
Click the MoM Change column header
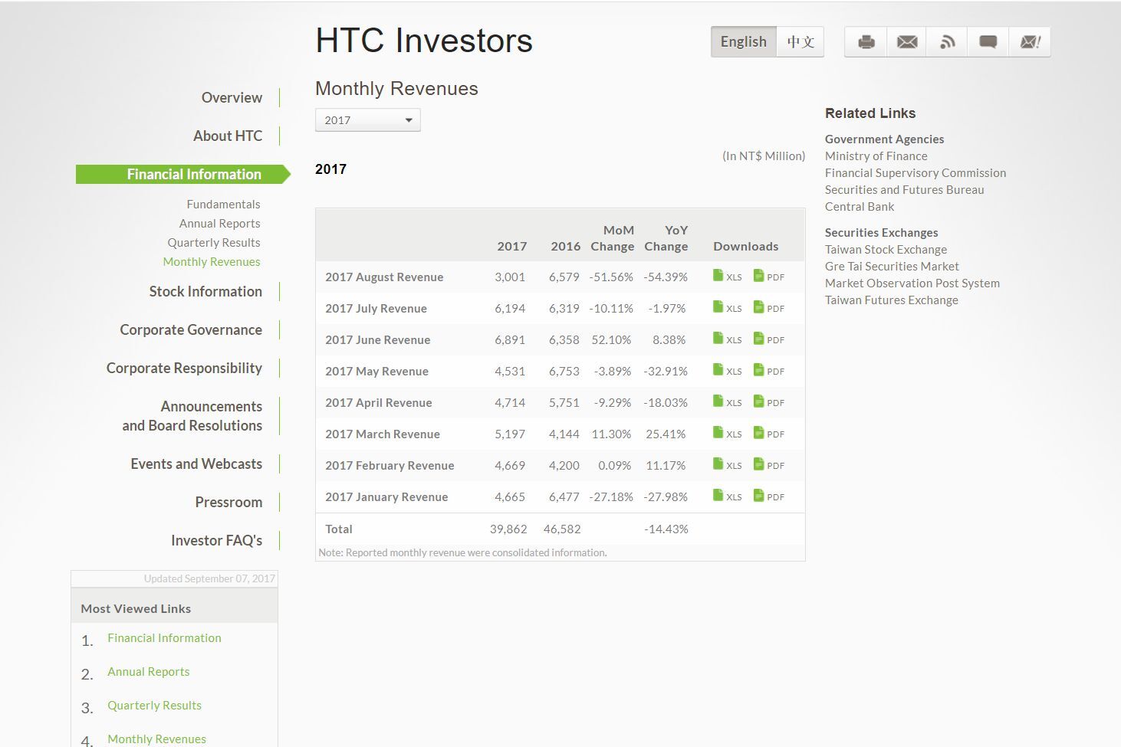[613, 238]
